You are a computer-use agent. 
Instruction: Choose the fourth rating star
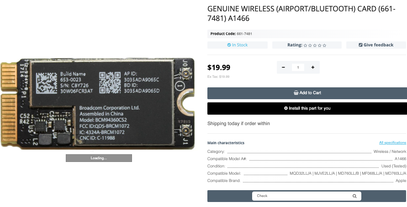(320, 45)
